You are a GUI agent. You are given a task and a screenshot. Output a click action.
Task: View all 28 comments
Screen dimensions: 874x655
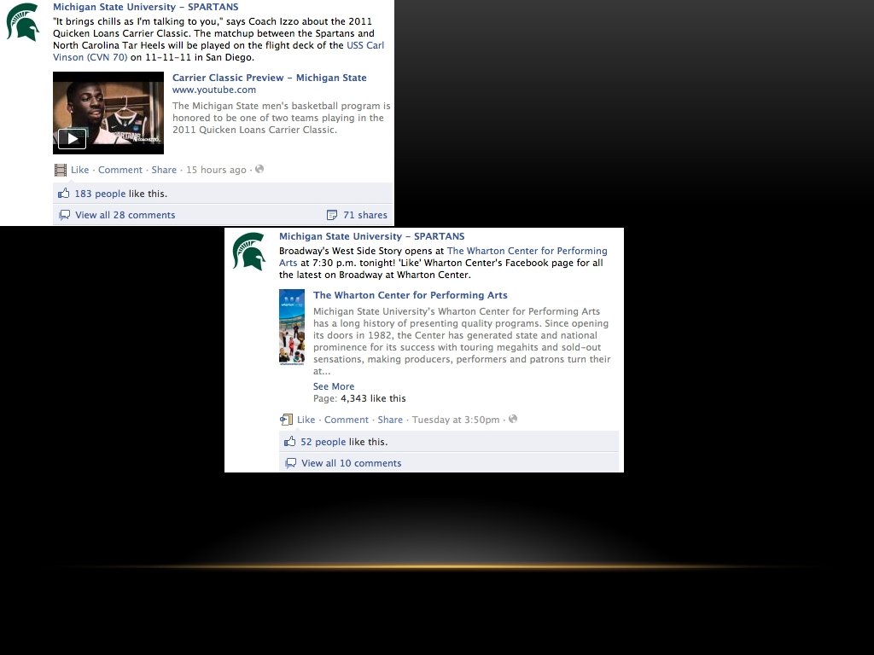(x=125, y=215)
